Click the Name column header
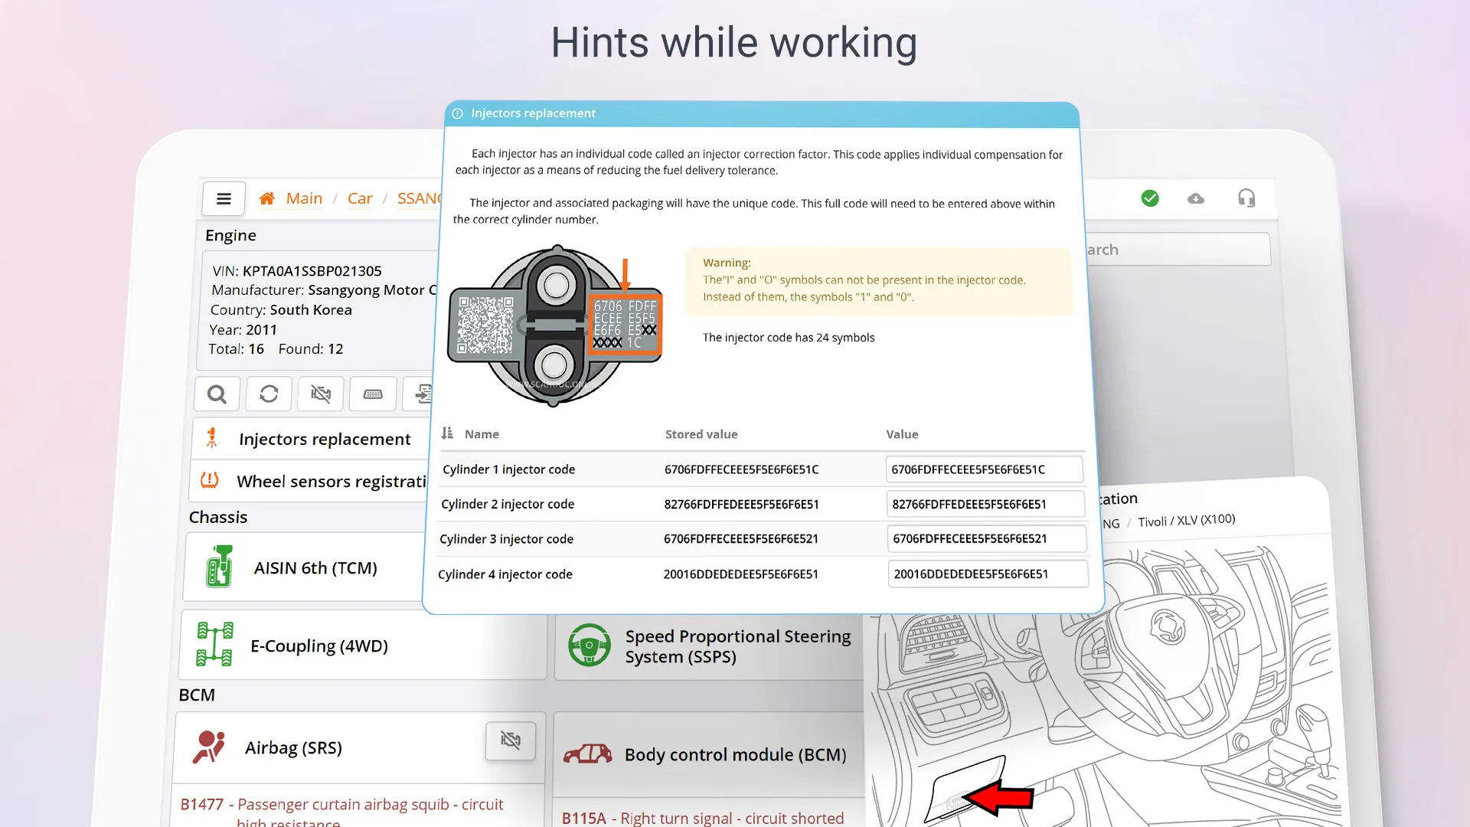Screen dimensions: 1470x827 pyautogui.click(x=482, y=434)
